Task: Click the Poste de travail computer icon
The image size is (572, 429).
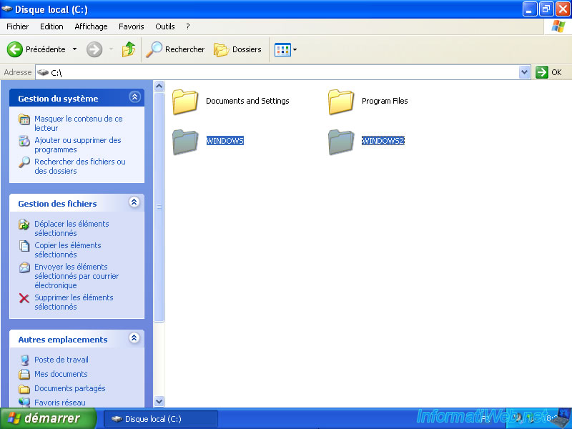Action: coord(24,360)
